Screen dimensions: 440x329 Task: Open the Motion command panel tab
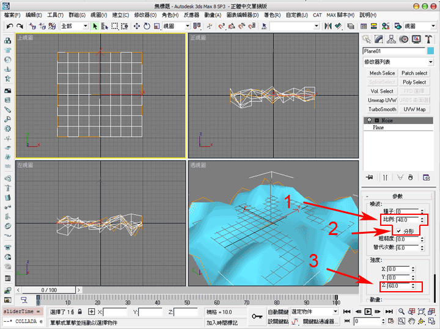pos(404,39)
